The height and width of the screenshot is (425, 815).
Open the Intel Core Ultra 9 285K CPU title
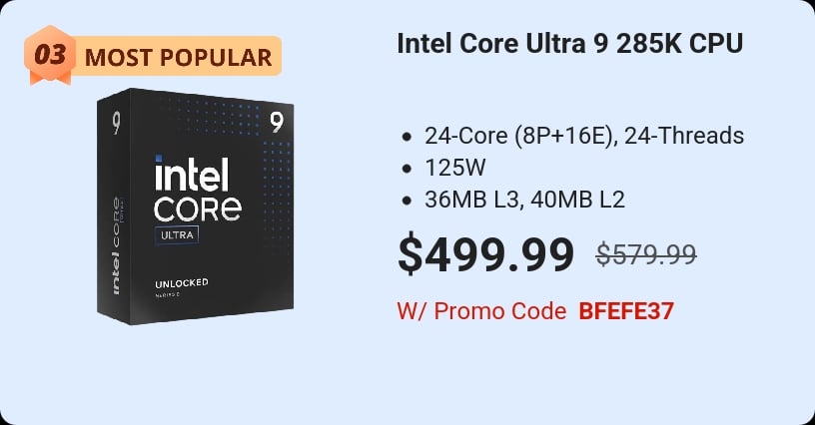click(570, 45)
